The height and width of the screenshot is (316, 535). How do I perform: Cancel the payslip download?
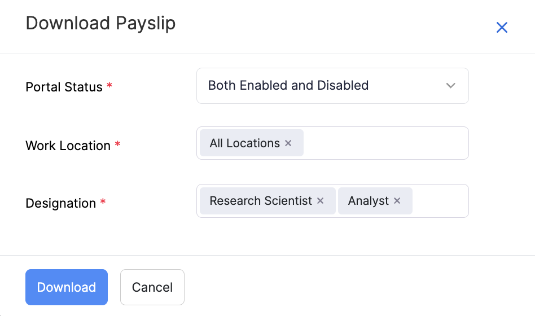point(152,287)
